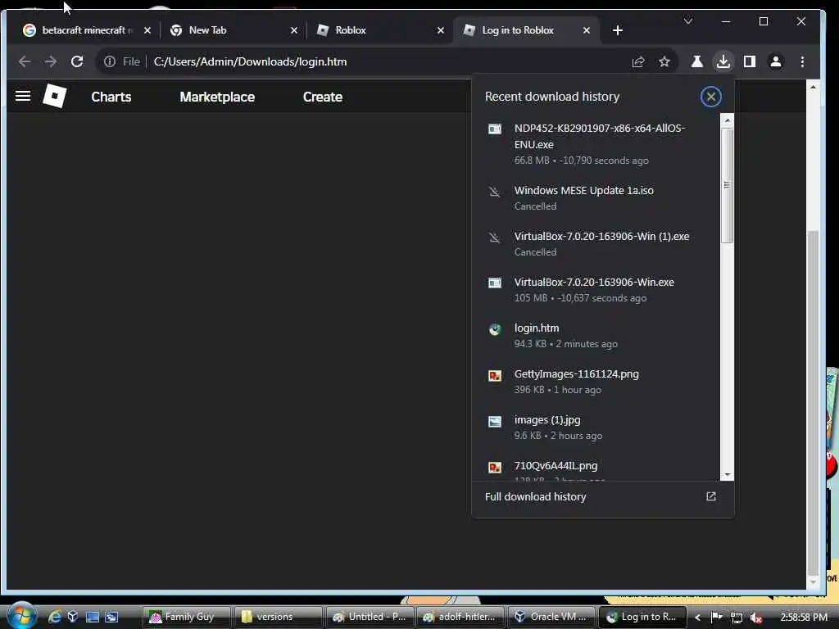Open the side panel icon

click(x=749, y=61)
